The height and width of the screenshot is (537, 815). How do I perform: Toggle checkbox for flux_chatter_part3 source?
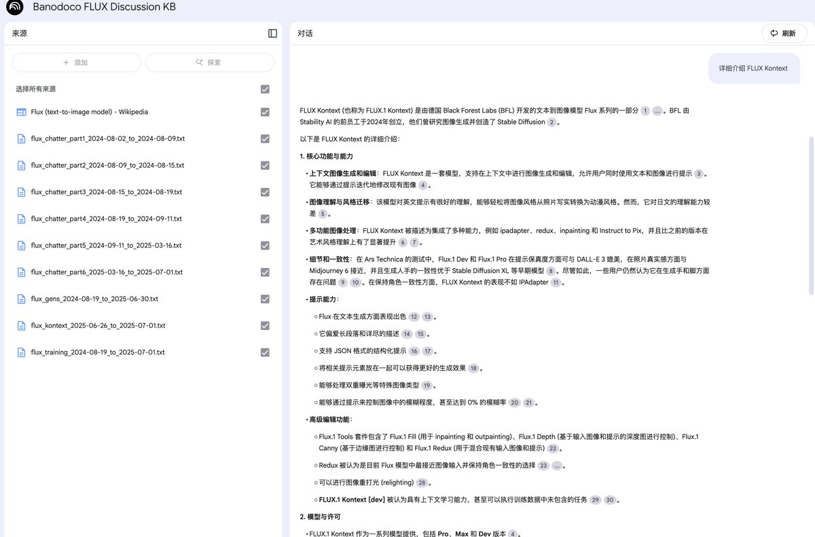[265, 192]
